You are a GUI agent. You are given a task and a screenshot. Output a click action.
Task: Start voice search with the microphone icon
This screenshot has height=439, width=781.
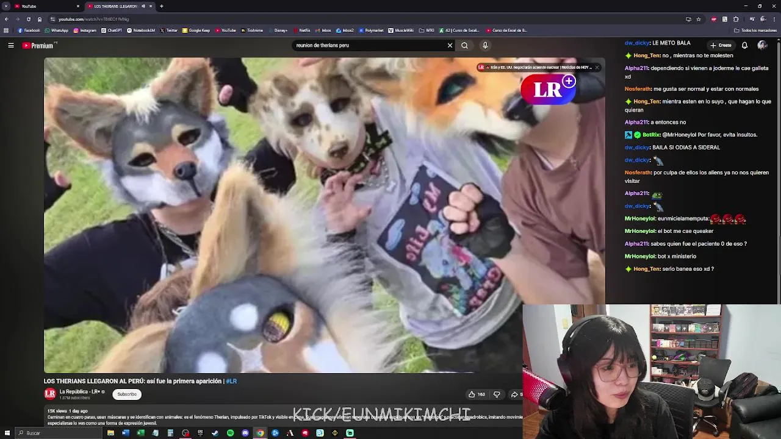click(x=485, y=45)
